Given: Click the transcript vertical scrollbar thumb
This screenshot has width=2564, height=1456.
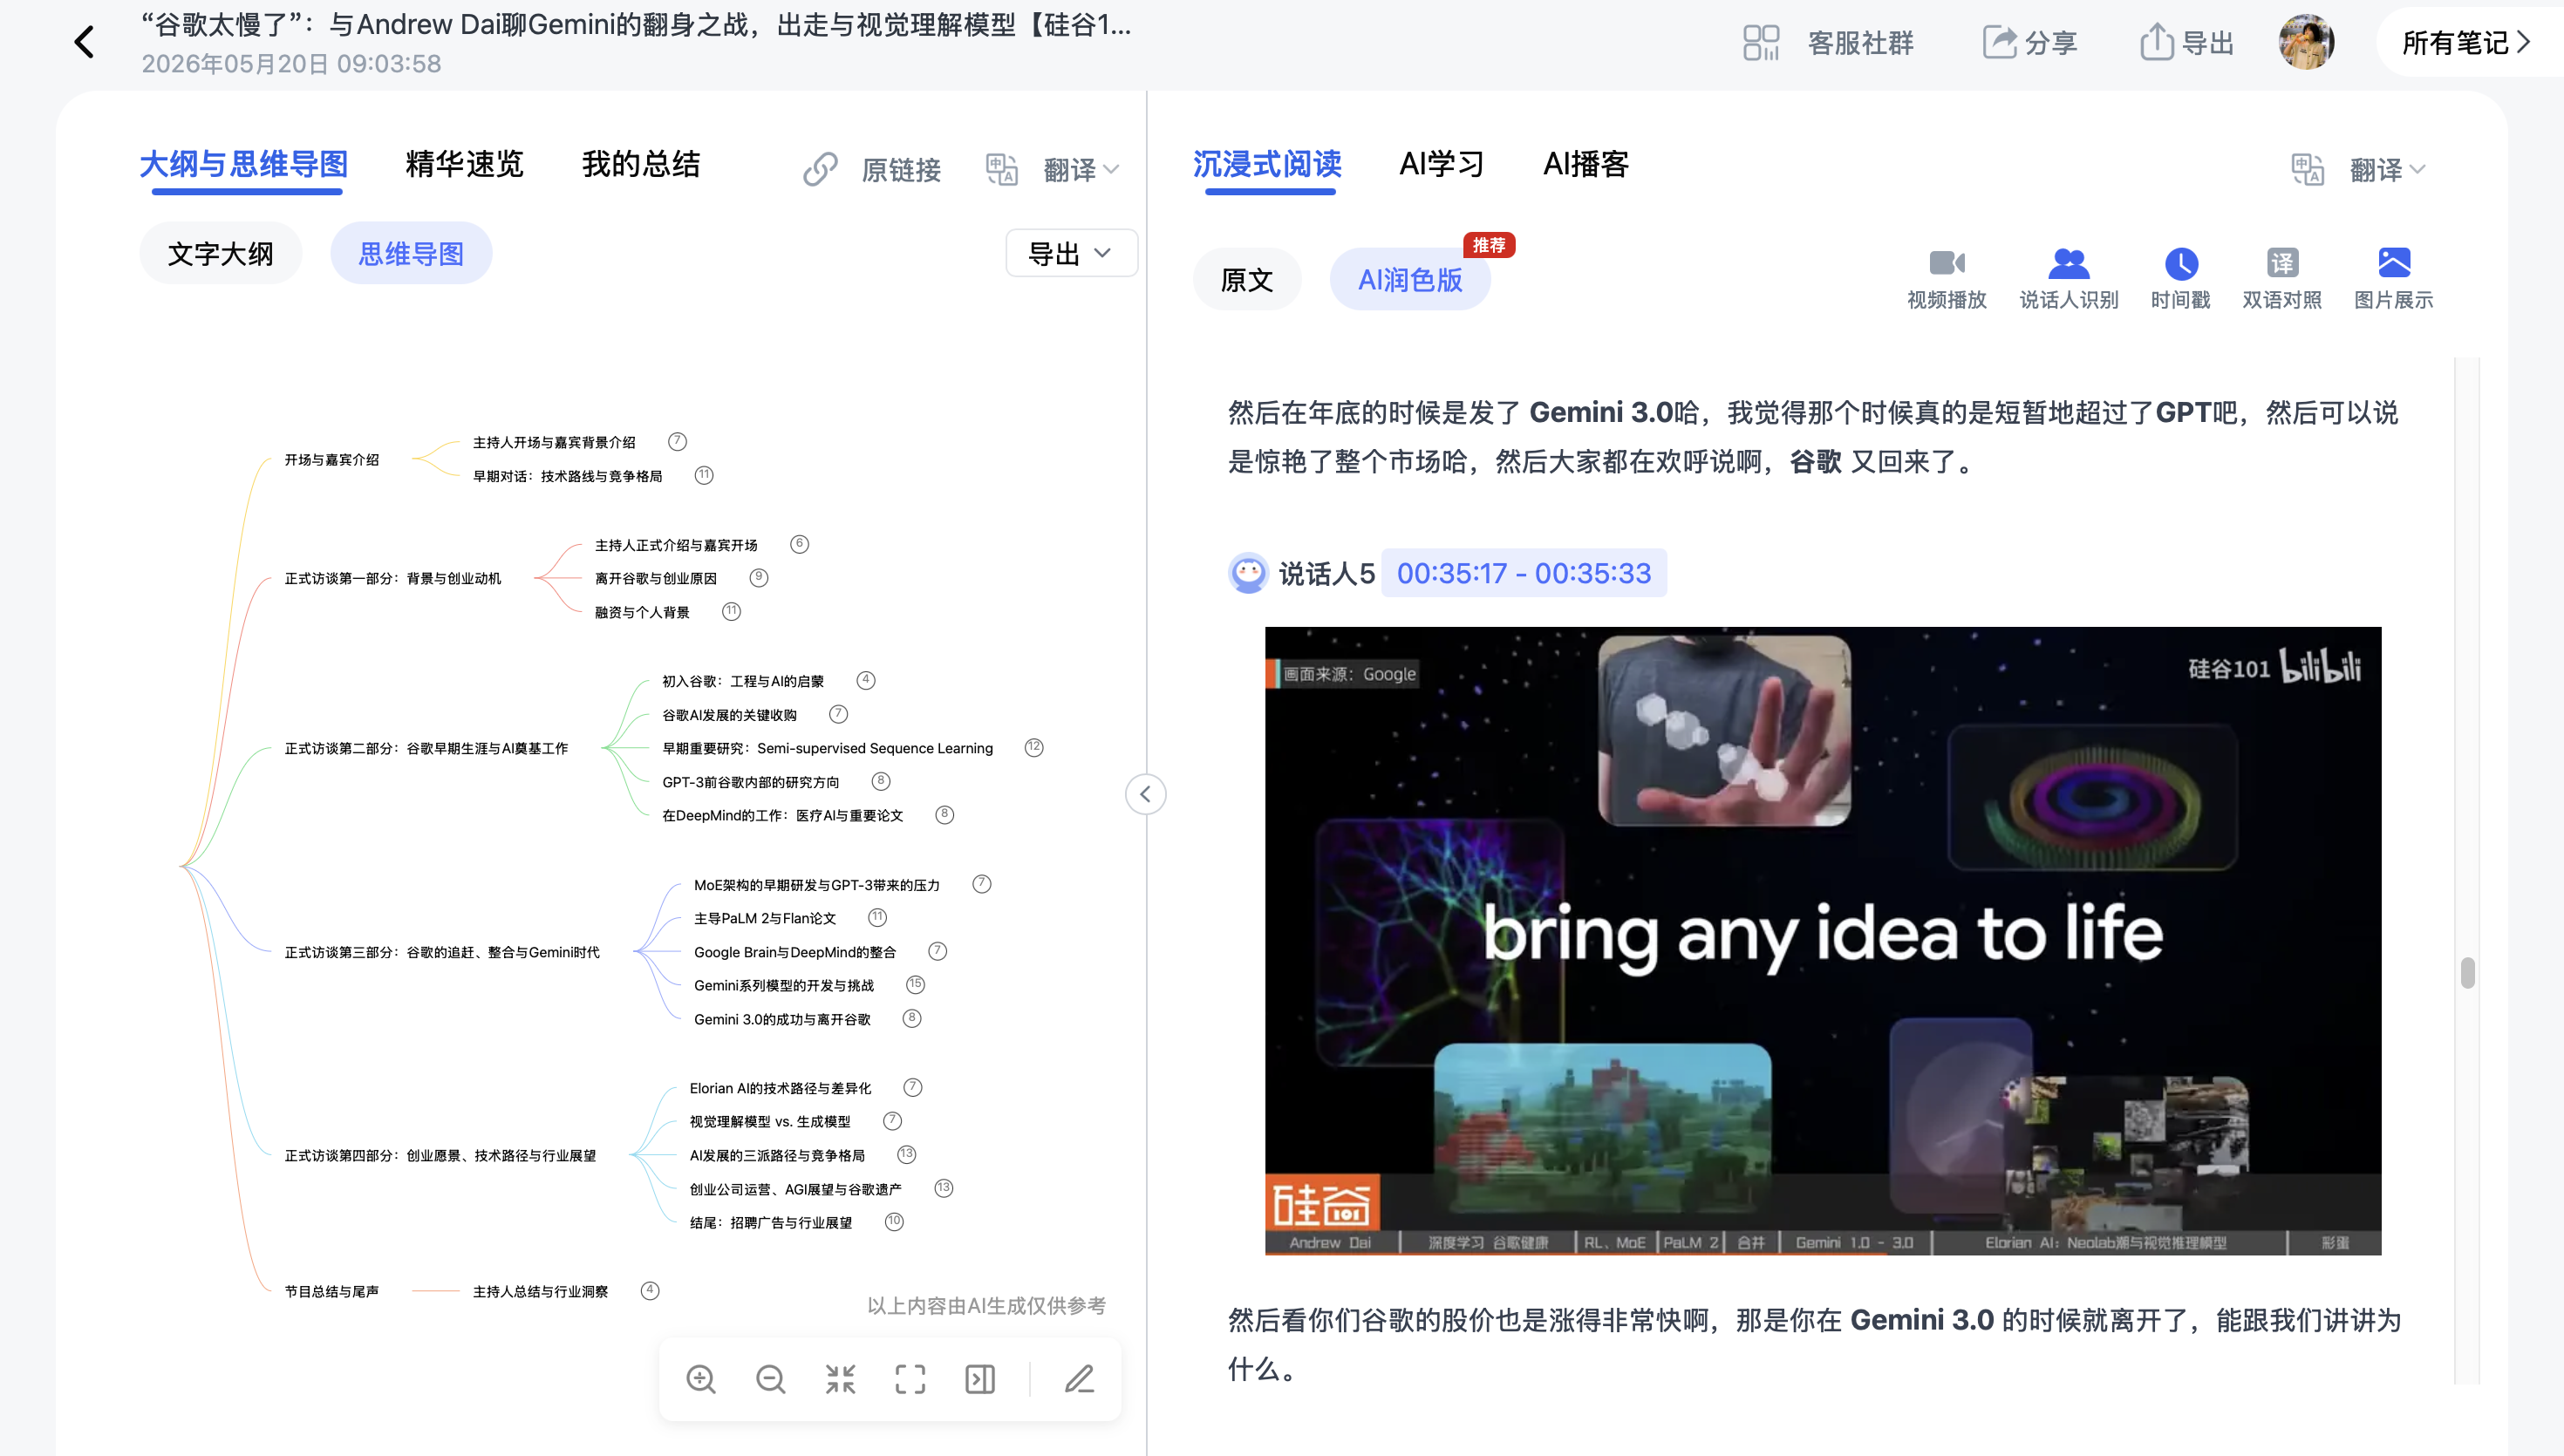Looking at the screenshot, I should [x=2468, y=973].
